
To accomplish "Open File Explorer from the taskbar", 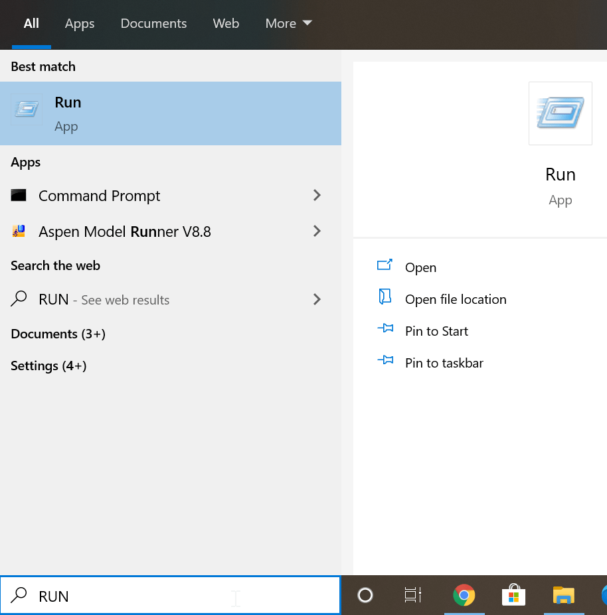I will [563, 596].
